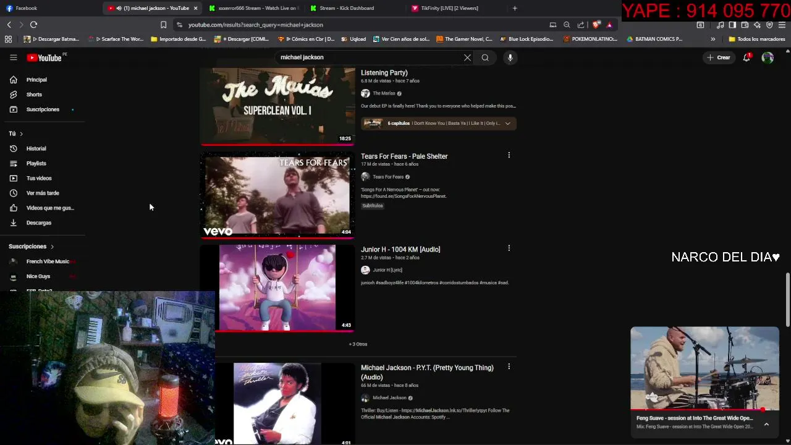Open Feng Suave miniplayer video

click(x=704, y=368)
